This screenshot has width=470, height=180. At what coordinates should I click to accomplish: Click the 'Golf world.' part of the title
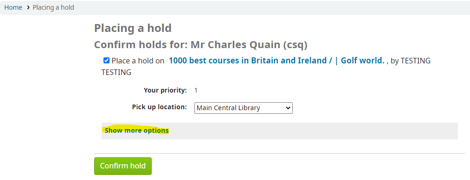point(363,61)
